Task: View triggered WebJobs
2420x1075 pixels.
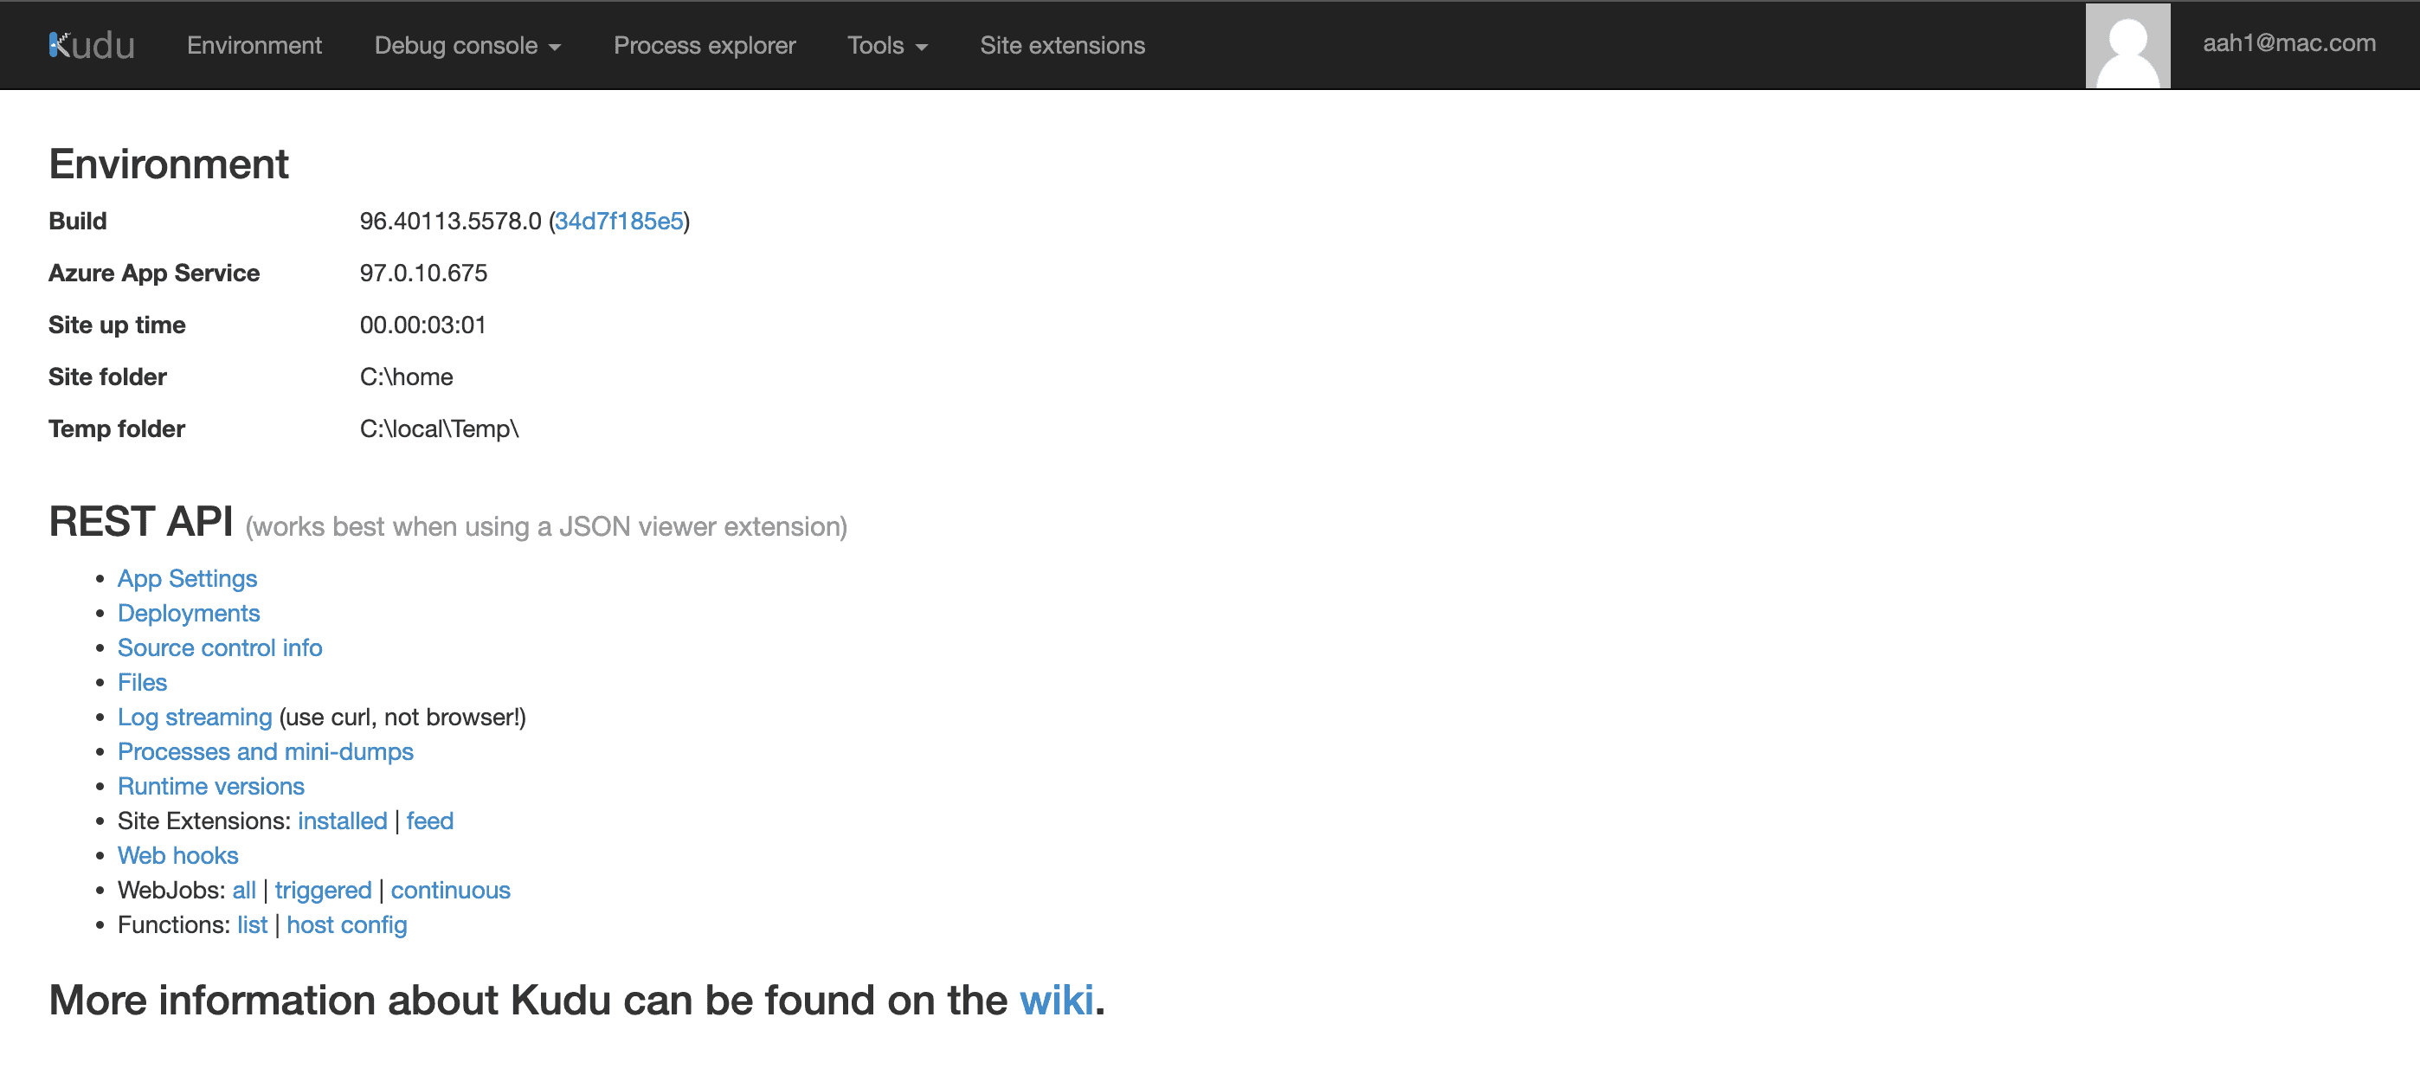Action: [x=324, y=890]
